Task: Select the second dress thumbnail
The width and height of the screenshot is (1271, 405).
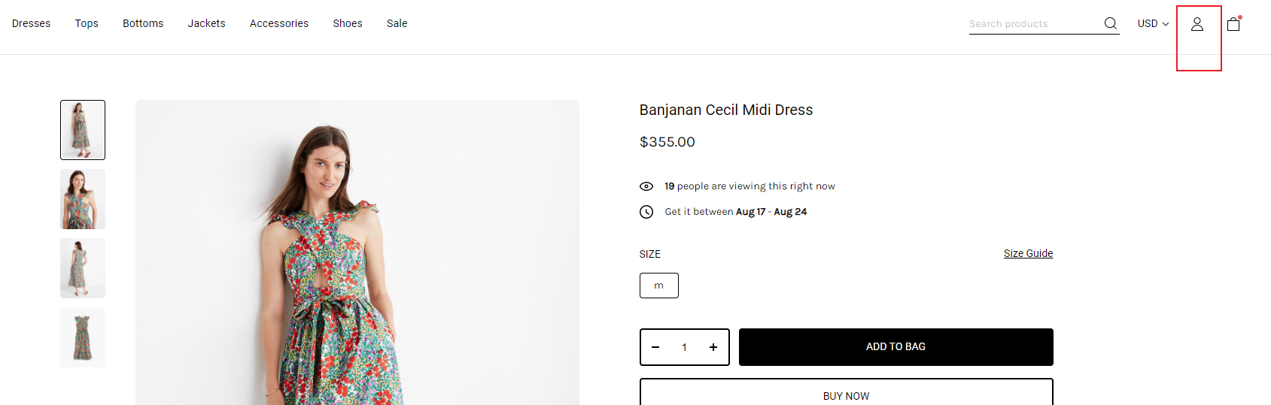Action: (83, 199)
